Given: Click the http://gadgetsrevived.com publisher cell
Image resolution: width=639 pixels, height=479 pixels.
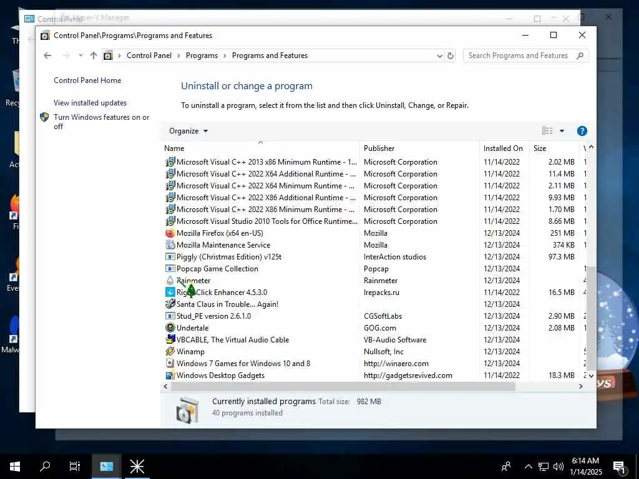Looking at the screenshot, I should [408, 375].
